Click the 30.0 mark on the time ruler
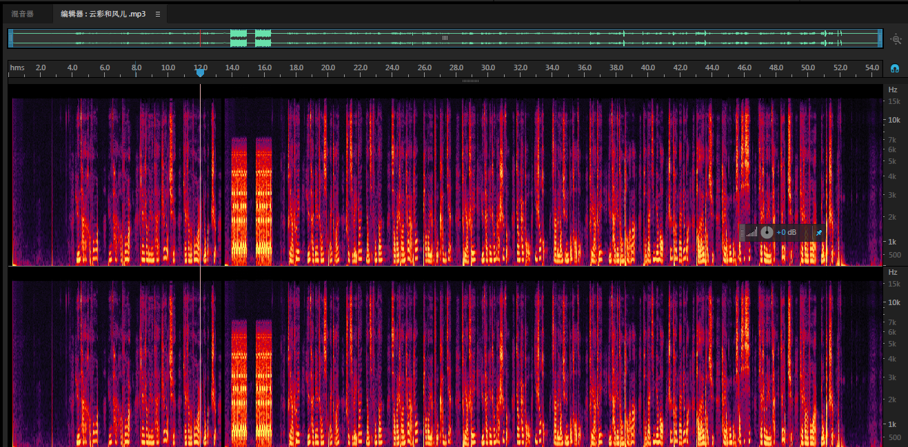 point(488,67)
